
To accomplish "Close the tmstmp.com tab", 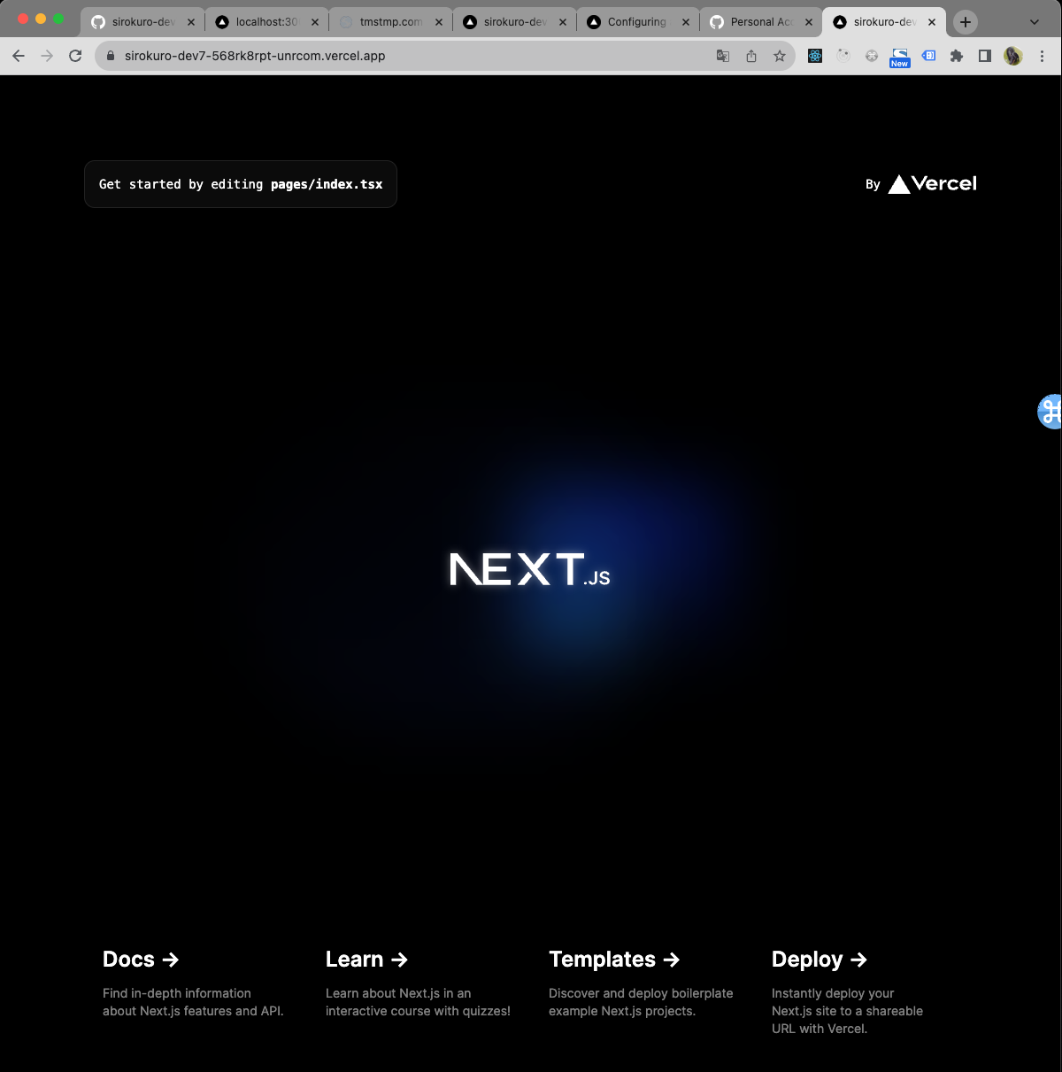I will click(439, 22).
